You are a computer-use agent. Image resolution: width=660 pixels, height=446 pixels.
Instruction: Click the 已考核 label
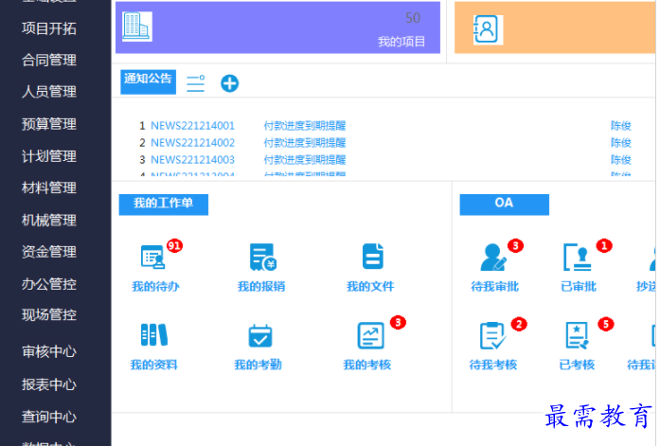coord(577,365)
